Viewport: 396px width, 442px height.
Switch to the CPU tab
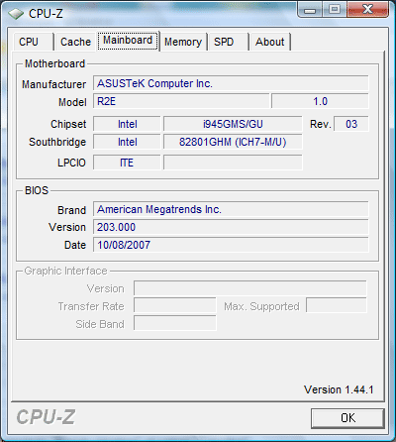[x=33, y=42]
